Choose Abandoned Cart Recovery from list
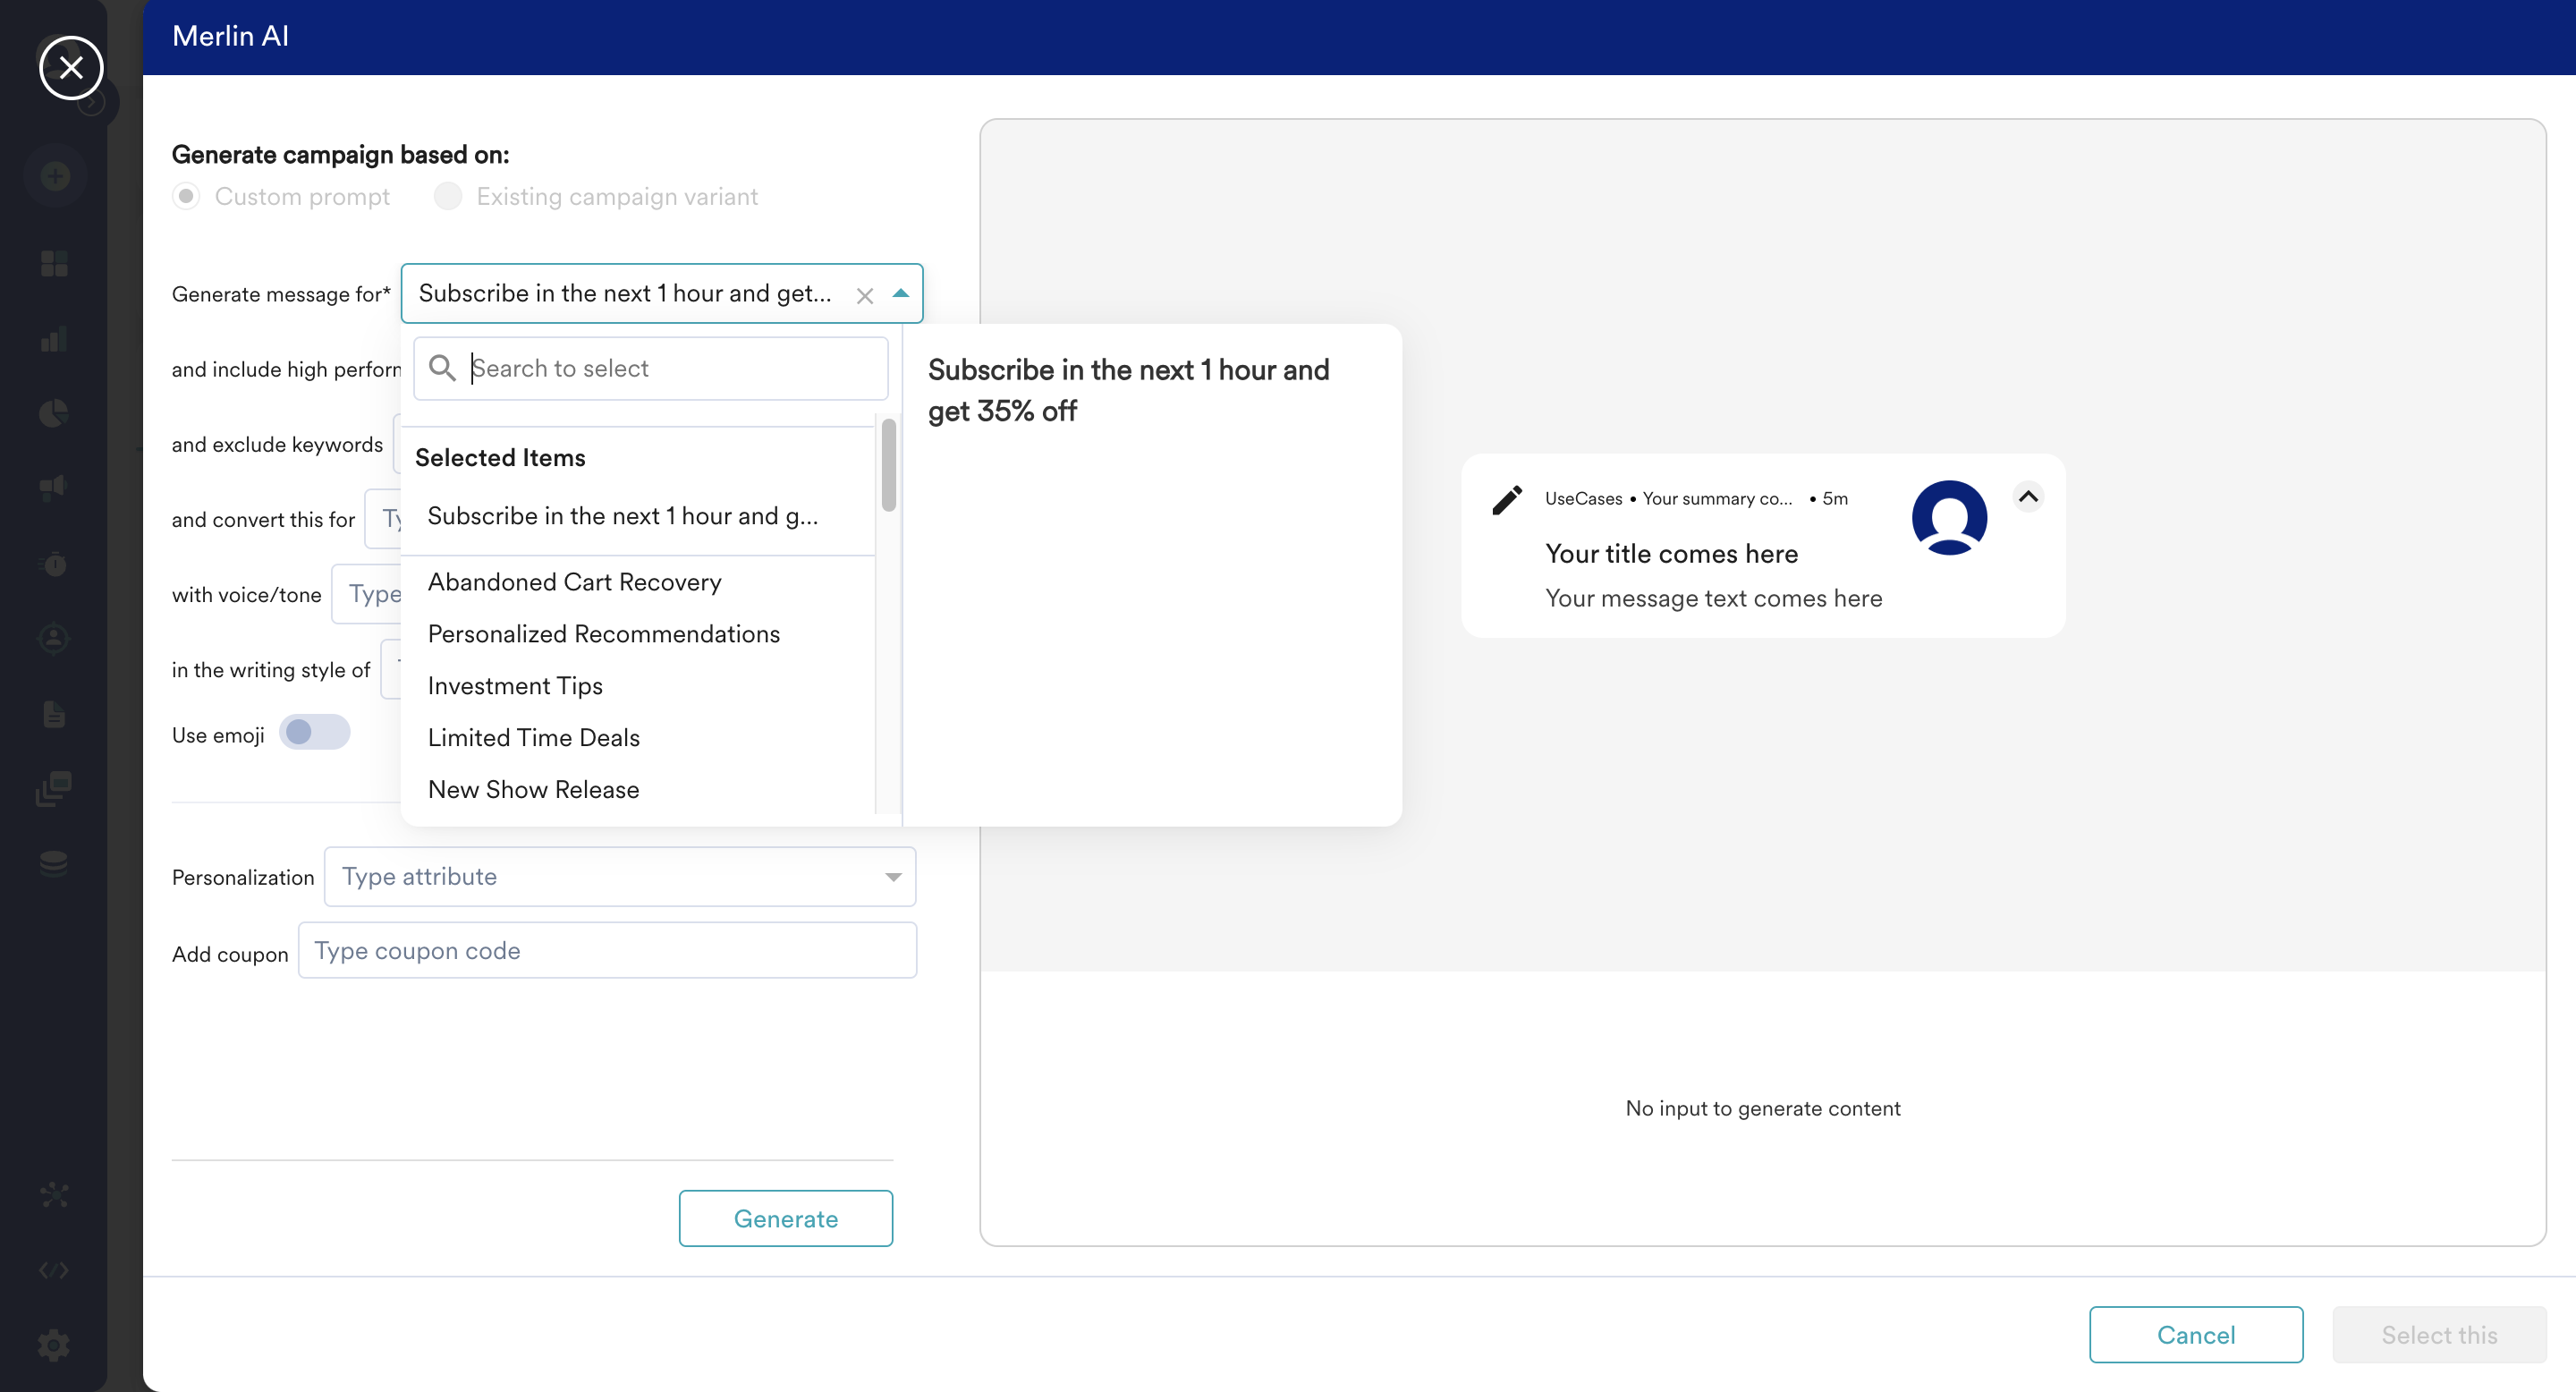Viewport: 2576px width, 1392px height. pos(574,582)
